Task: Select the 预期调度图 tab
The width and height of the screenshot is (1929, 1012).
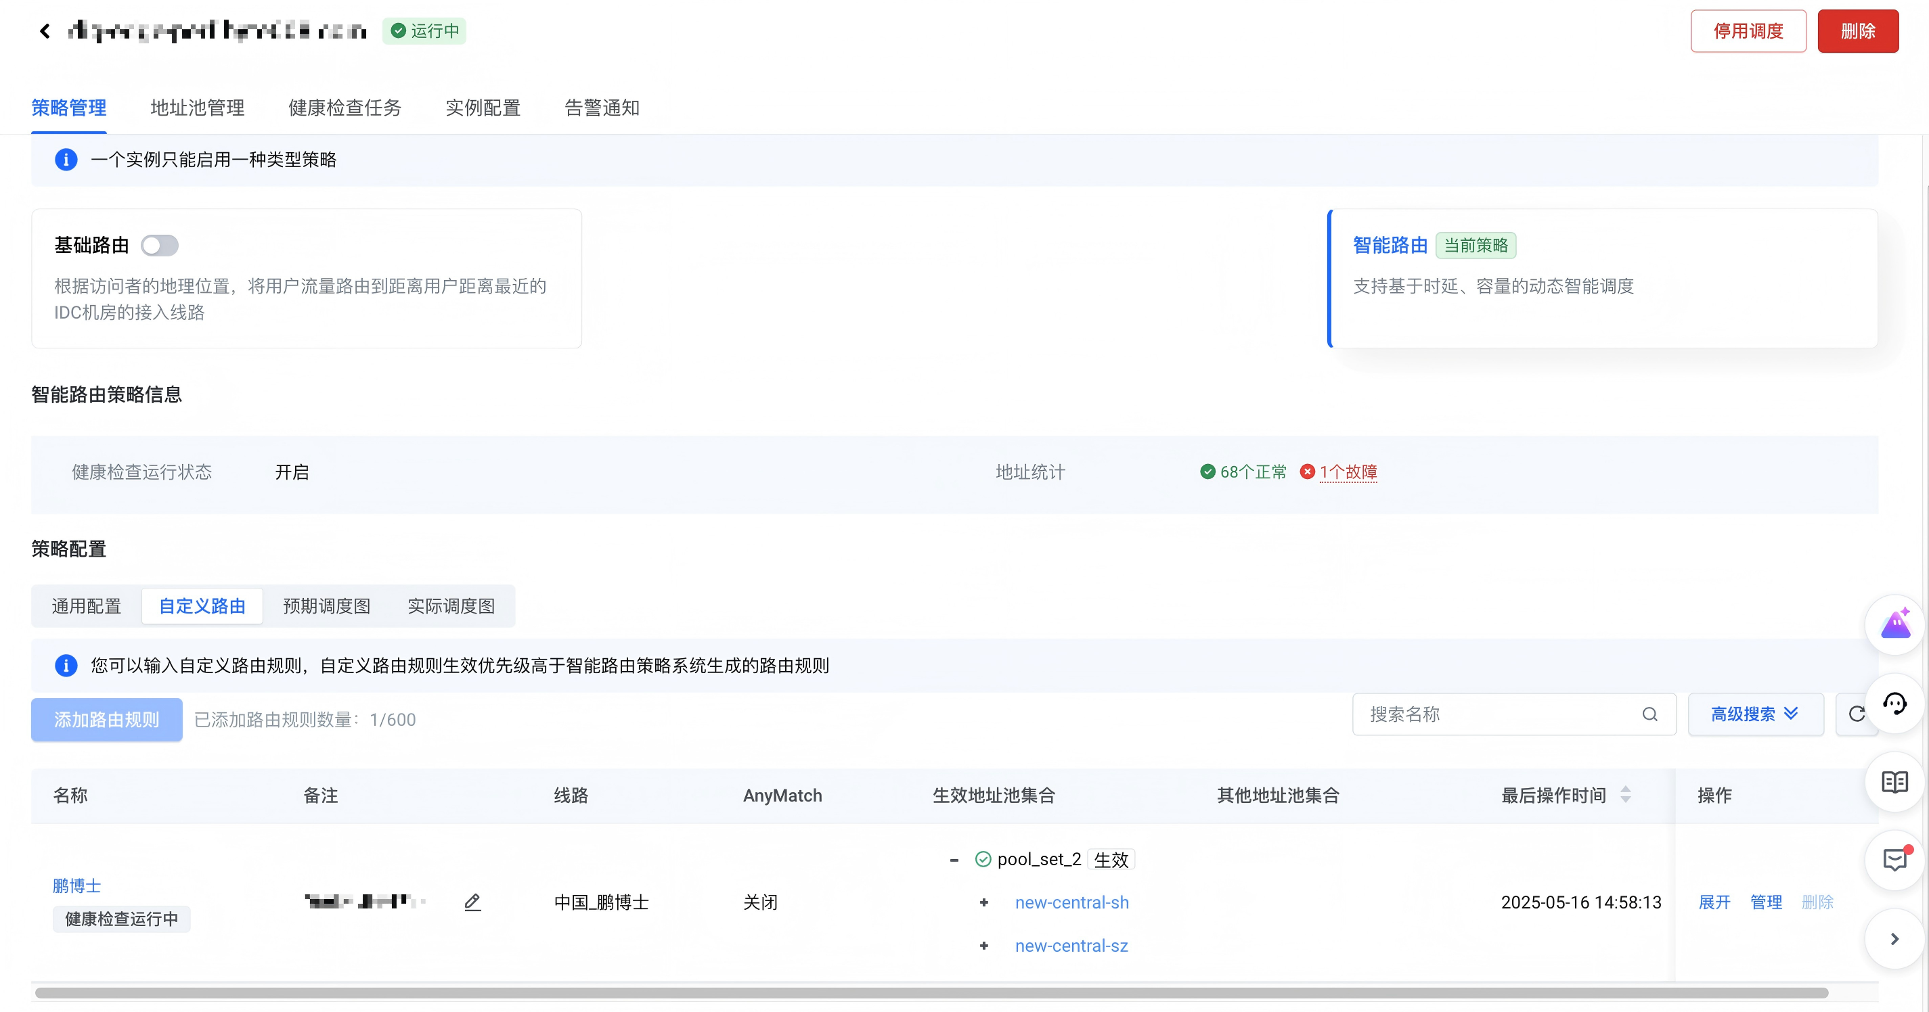Action: [326, 605]
